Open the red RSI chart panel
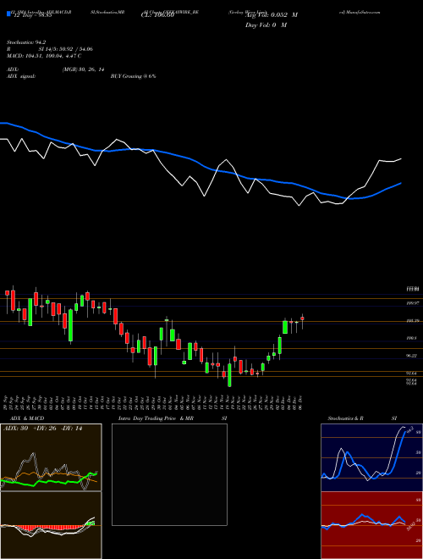 pos(371,525)
